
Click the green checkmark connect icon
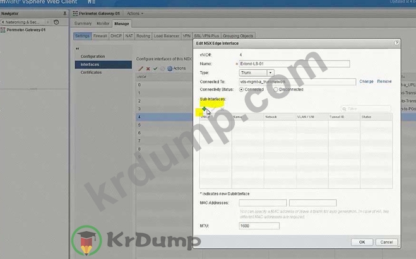coord(155,69)
